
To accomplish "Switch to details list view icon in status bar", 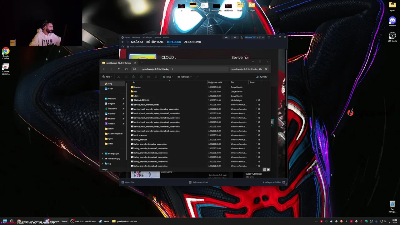I will pyautogui.click(x=265, y=169).
